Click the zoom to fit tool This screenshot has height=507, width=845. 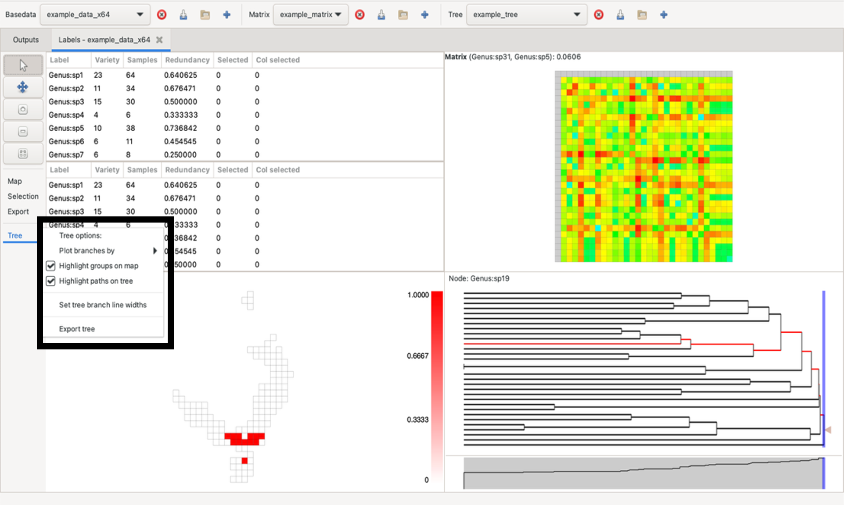pyautogui.click(x=23, y=154)
